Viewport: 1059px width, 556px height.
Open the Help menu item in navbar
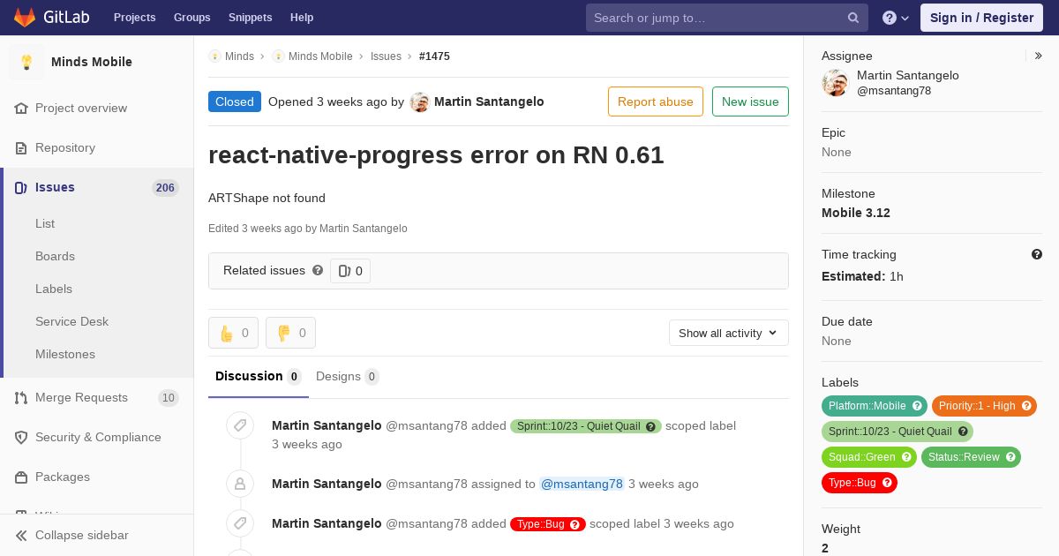click(x=302, y=18)
